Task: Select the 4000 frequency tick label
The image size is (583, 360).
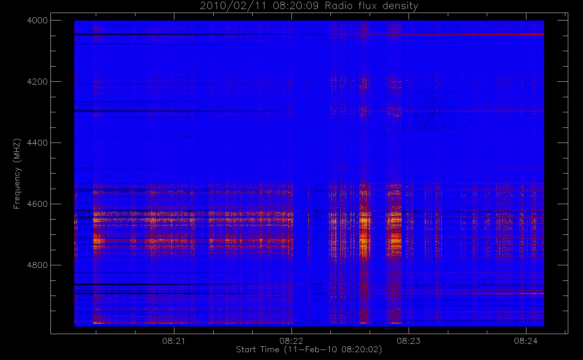Action: pyautogui.click(x=37, y=21)
